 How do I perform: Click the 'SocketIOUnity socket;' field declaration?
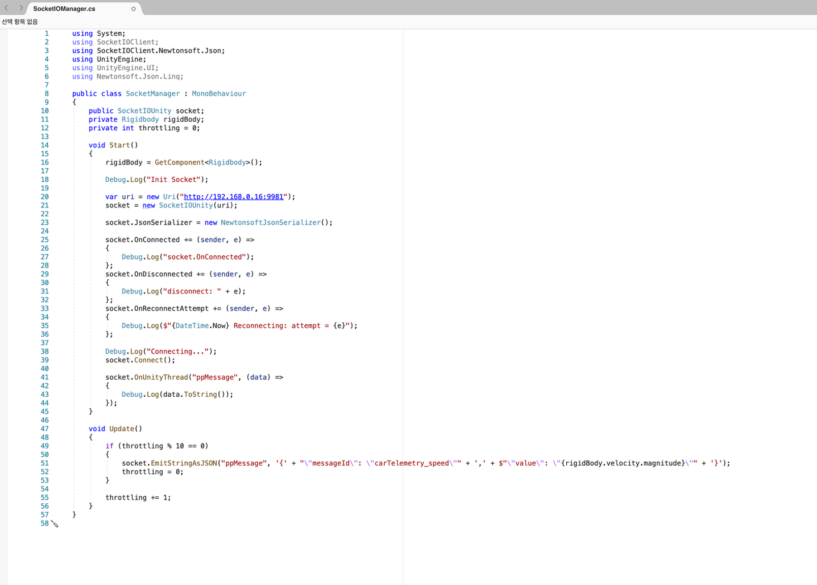tap(161, 111)
